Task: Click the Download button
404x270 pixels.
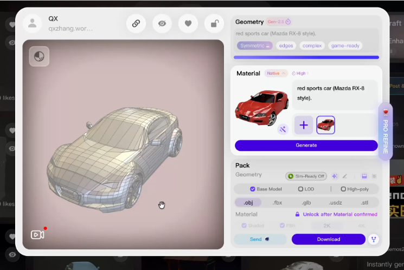Action: (329, 239)
